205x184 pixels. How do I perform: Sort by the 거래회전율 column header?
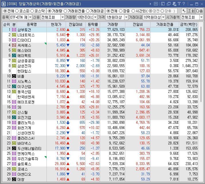pyautogui.click(x=165, y=24)
